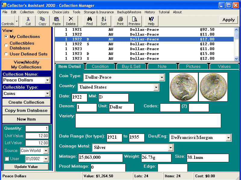Open the Find tool

point(89,21)
